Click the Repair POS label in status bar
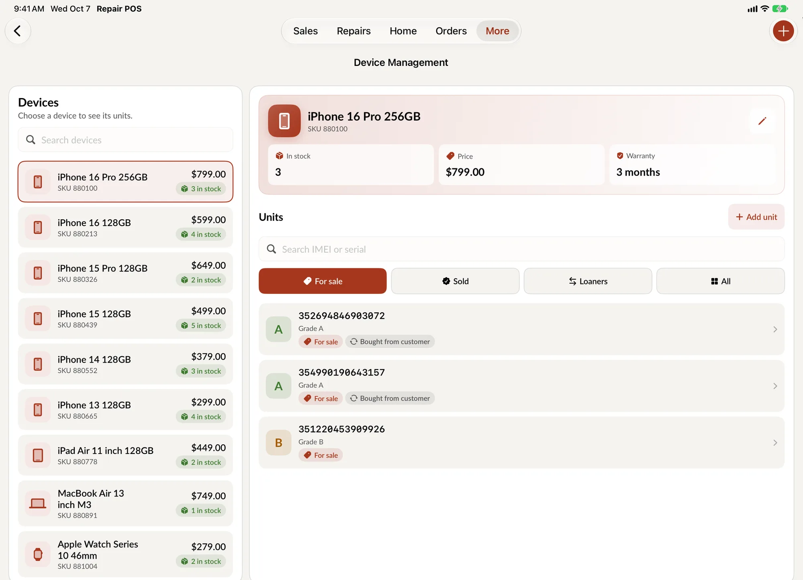This screenshot has height=580, width=803. tap(119, 8)
